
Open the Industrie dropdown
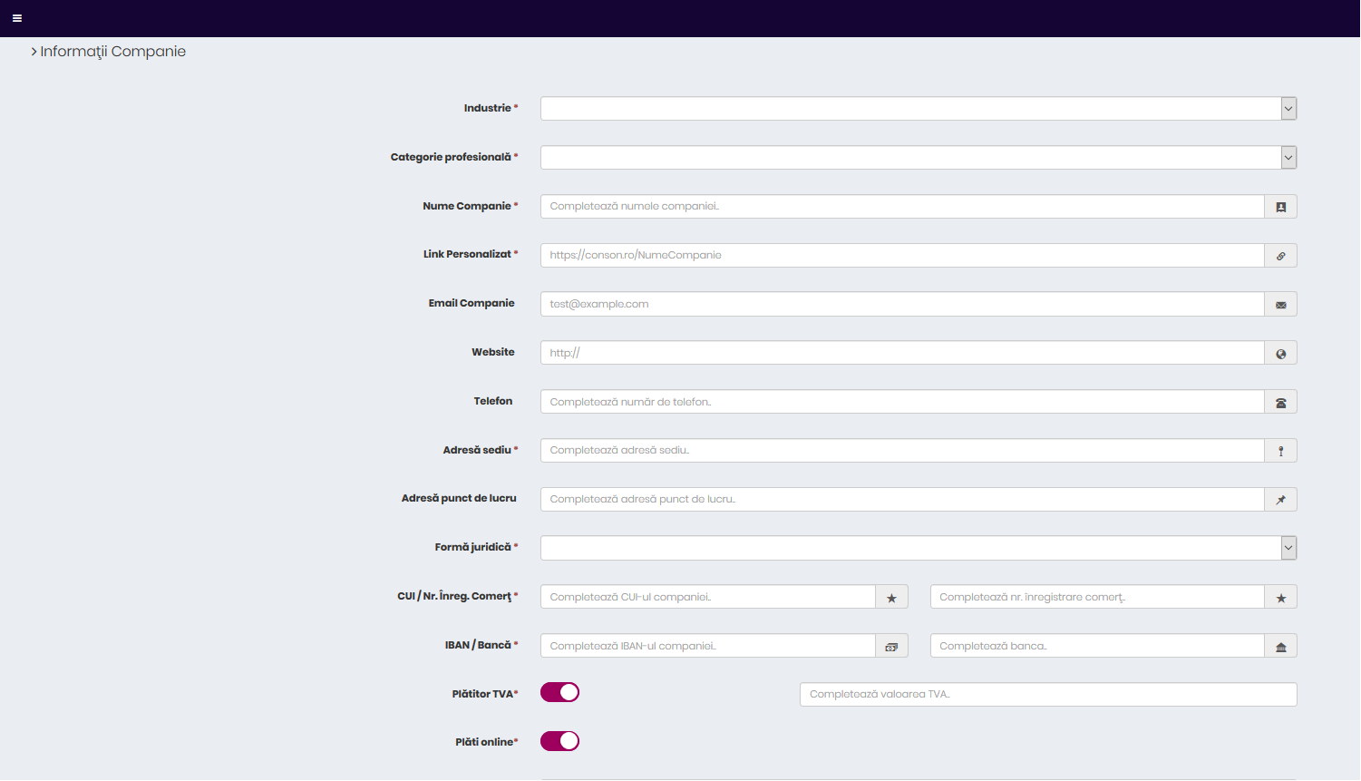[918, 109]
